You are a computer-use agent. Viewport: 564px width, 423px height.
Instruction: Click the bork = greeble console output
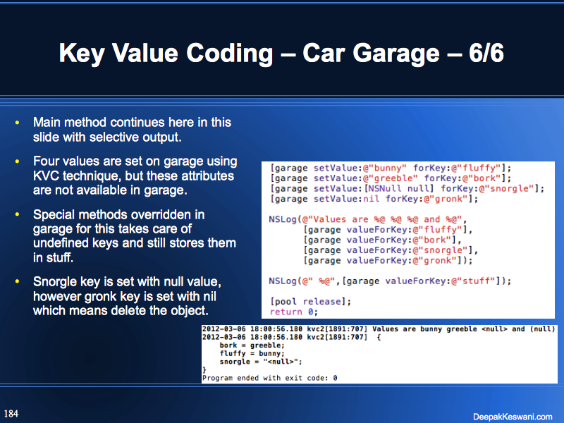(243, 345)
